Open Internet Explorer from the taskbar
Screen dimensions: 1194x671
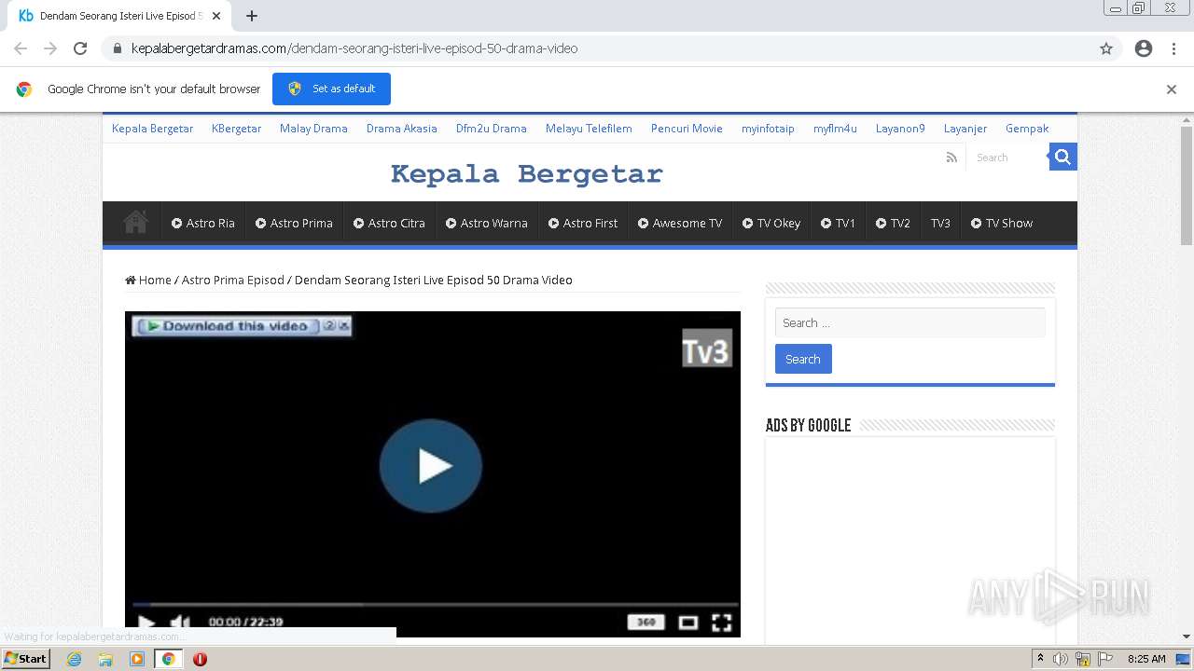[74, 659]
